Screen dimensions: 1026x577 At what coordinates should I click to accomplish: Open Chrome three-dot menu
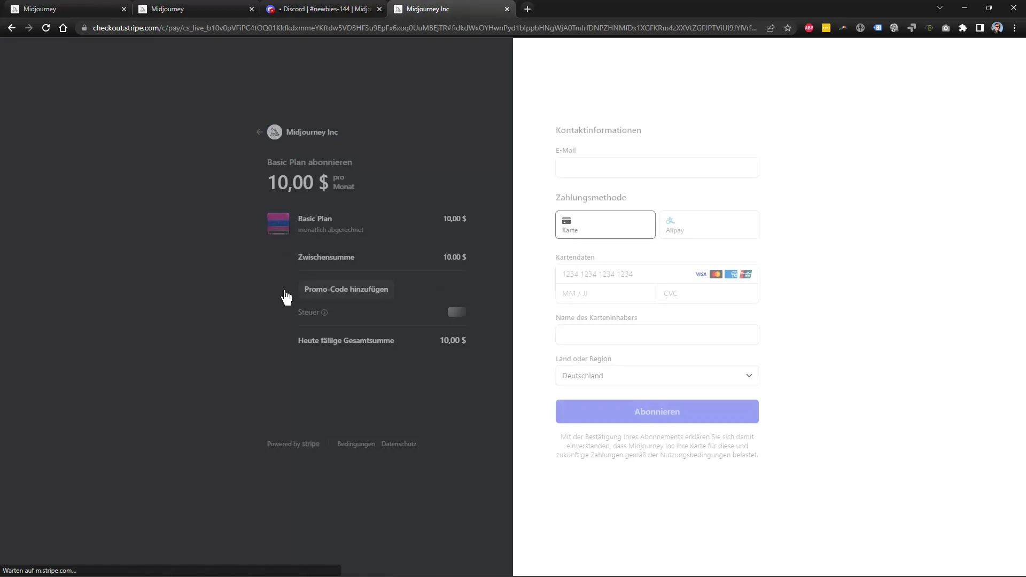[1014, 28]
